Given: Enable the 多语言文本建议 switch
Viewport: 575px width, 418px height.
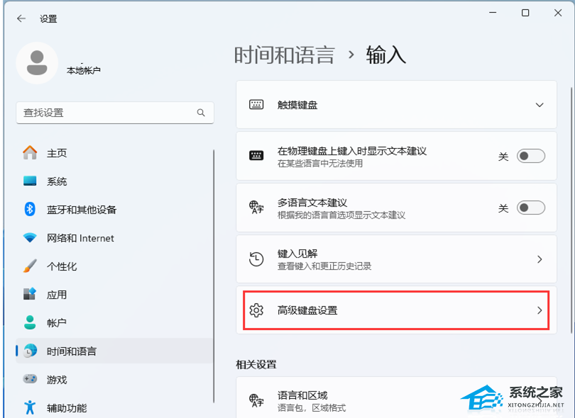Looking at the screenshot, I should click(530, 208).
